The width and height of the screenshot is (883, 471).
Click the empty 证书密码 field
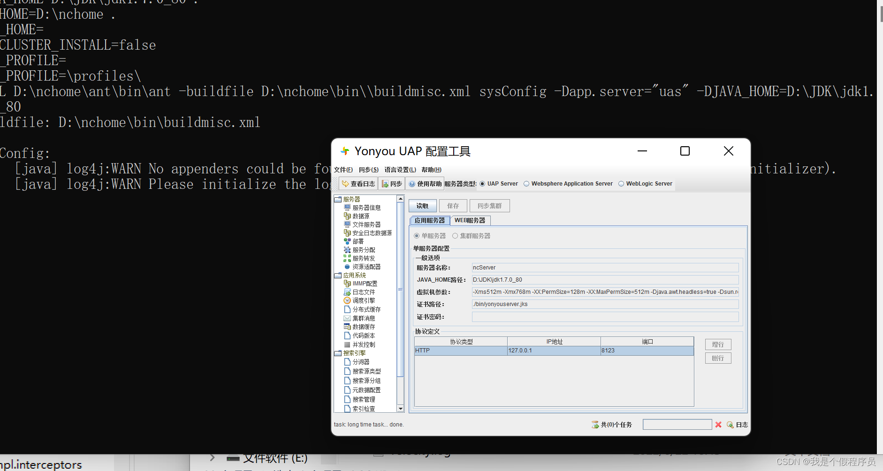605,317
